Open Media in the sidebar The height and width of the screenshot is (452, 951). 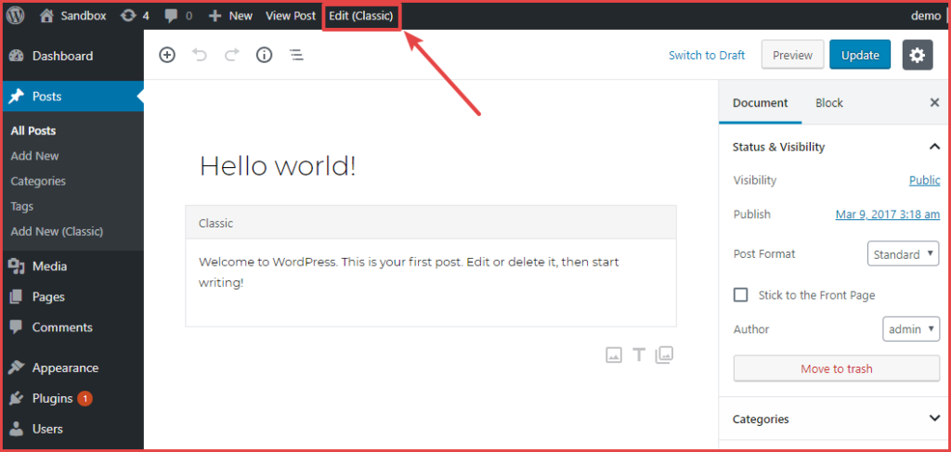pyautogui.click(x=72, y=266)
